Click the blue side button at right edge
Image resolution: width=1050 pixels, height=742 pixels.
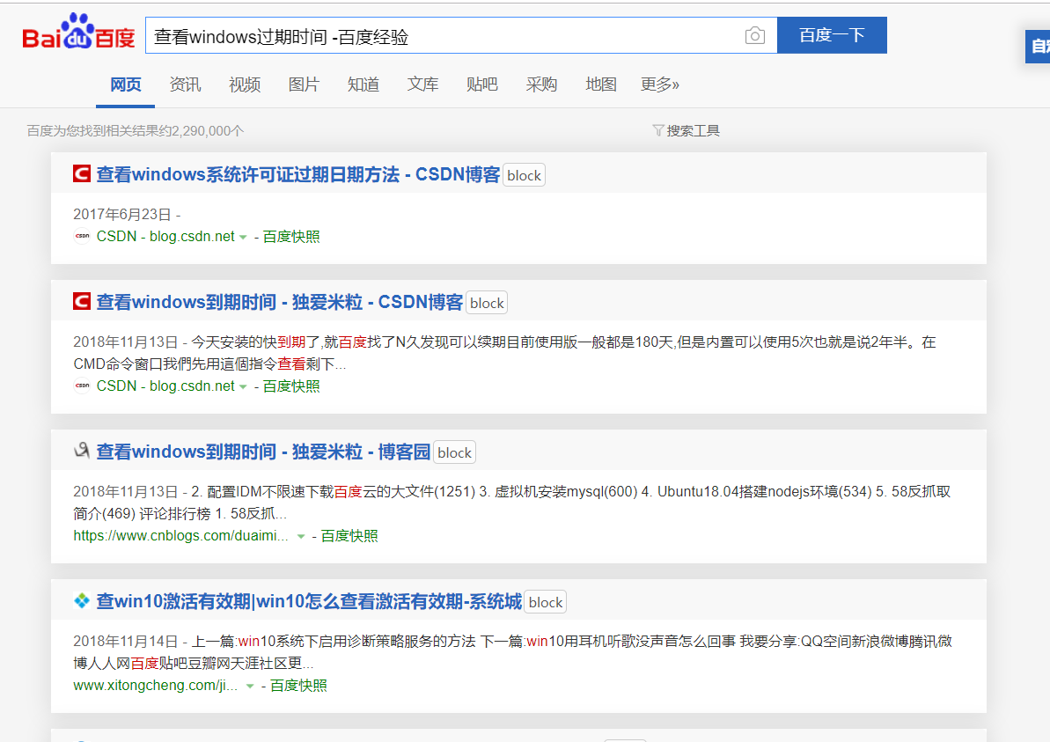(1038, 46)
